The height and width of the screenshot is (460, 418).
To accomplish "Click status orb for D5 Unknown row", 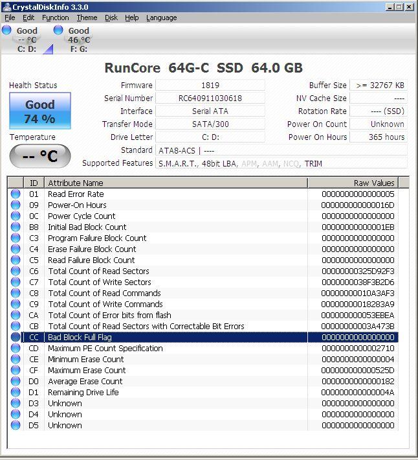I will [x=16, y=425].
